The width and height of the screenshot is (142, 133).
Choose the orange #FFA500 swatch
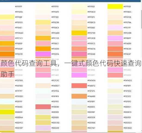(43, 49)
